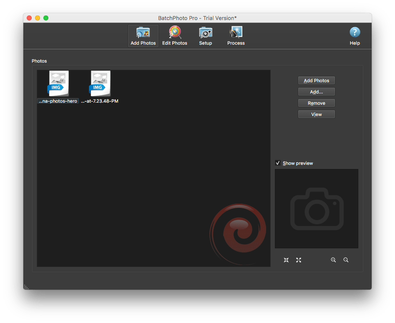Viewport: 395px width, 323px height.
Task: Minimize the window with yellow button
Action: pyautogui.click(x=38, y=18)
